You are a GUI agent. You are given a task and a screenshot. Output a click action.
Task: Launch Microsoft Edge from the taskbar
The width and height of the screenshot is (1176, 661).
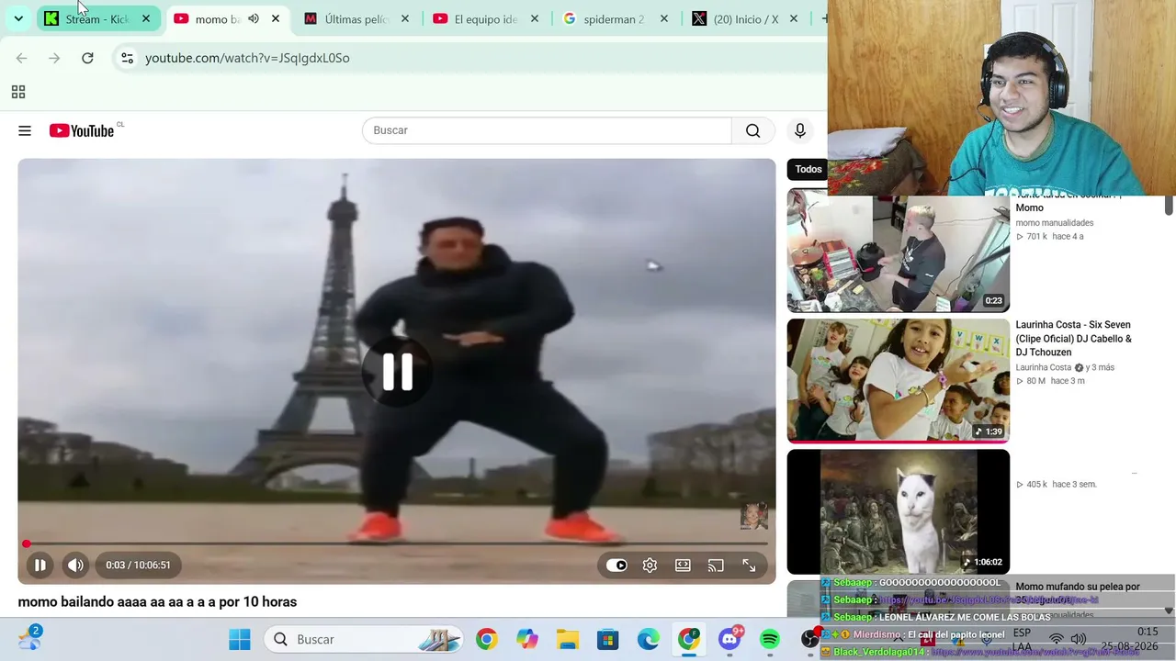(648, 639)
